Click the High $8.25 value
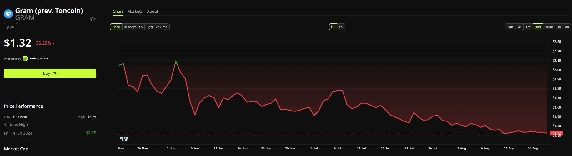The height and width of the screenshot is (156, 572). (x=92, y=117)
